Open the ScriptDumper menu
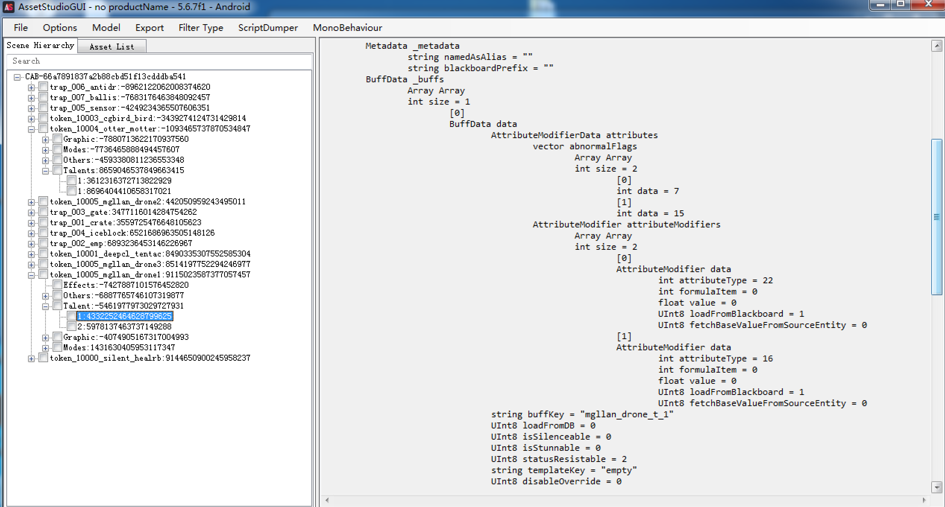This screenshot has height=507, width=945. tap(268, 28)
